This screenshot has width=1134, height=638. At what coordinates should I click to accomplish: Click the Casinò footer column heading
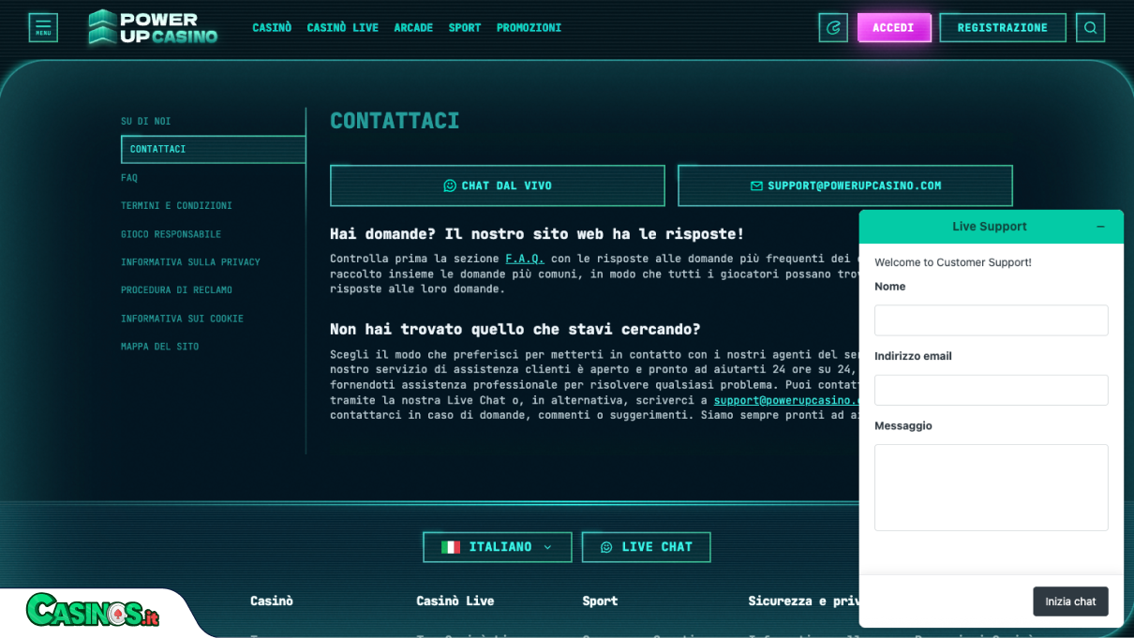pyautogui.click(x=272, y=601)
